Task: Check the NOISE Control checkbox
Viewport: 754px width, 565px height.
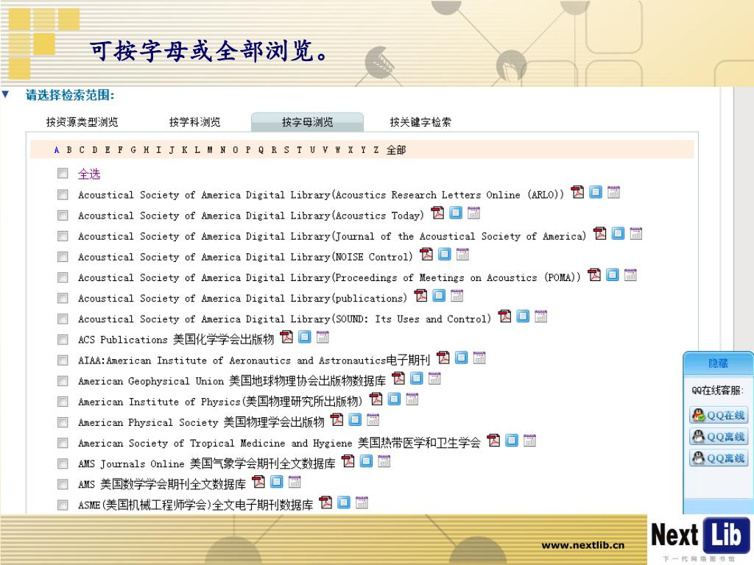Action: pyautogui.click(x=63, y=257)
